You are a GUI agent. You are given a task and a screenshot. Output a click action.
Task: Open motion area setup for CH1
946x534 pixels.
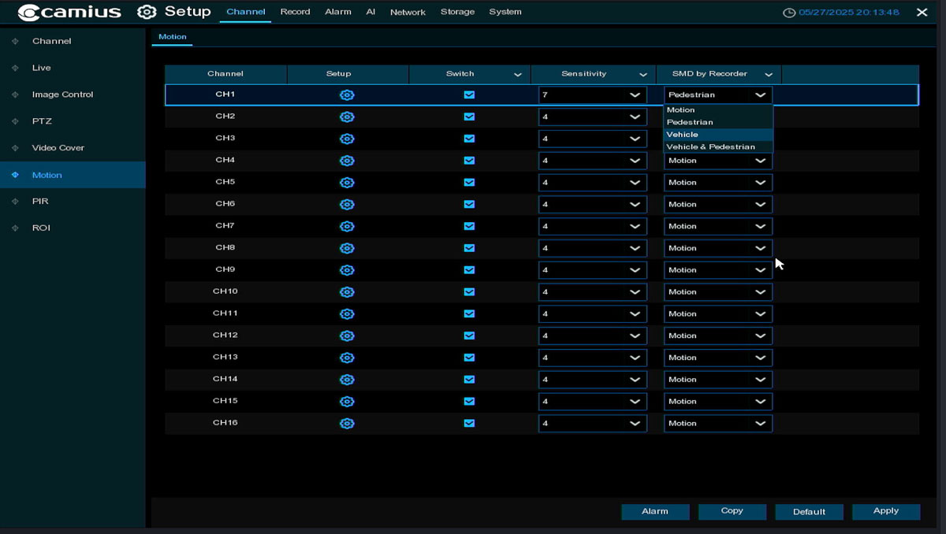347,95
